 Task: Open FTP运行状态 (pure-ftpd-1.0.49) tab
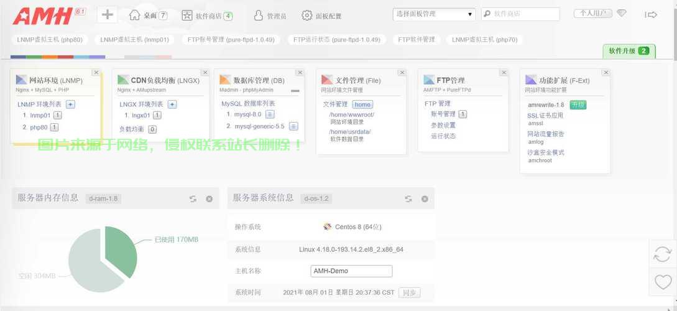coord(337,40)
